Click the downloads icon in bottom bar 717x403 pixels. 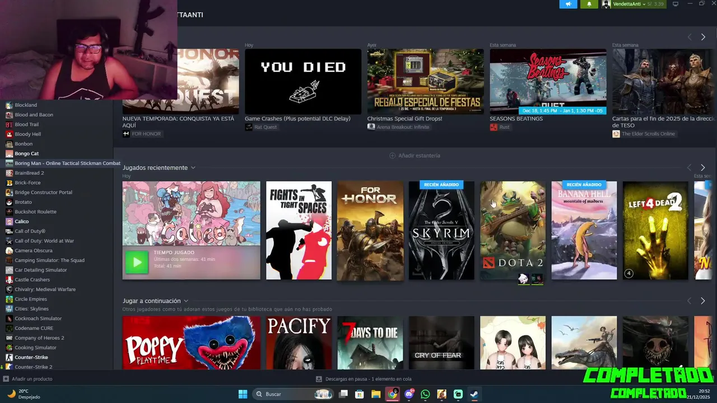tap(319, 379)
